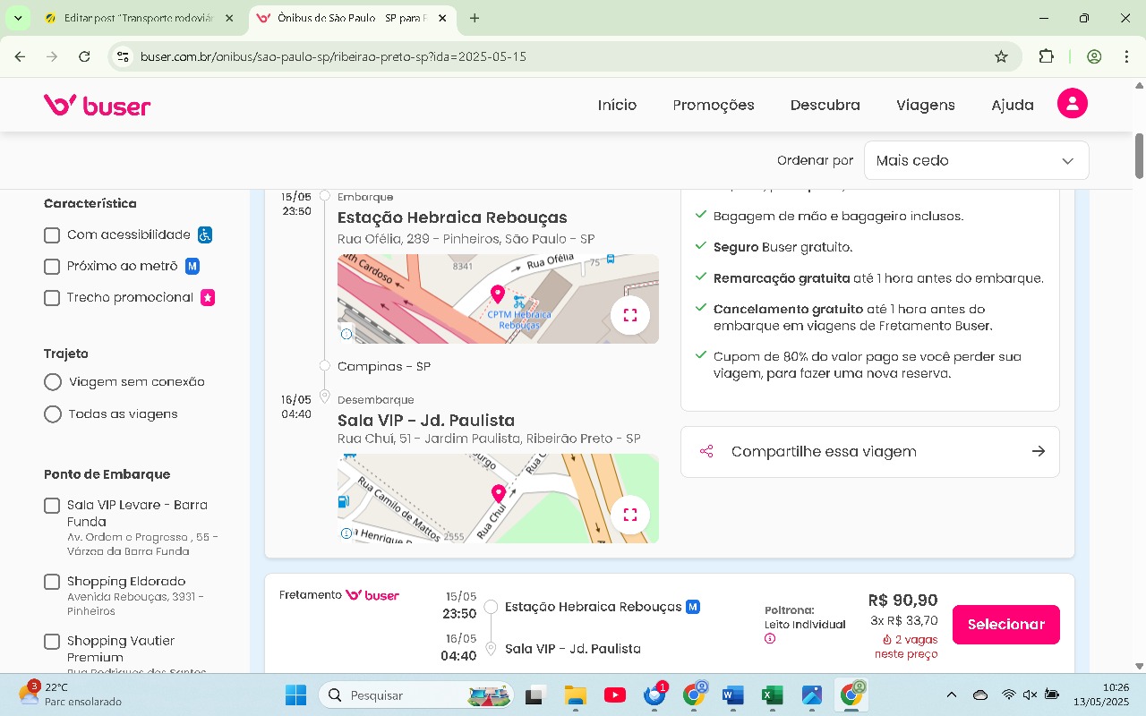This screenshot has width=1146, height=716.
Task: Click the Sala VIP Jd. Paulista map thumbnail
Action: (x=498, y=499)
